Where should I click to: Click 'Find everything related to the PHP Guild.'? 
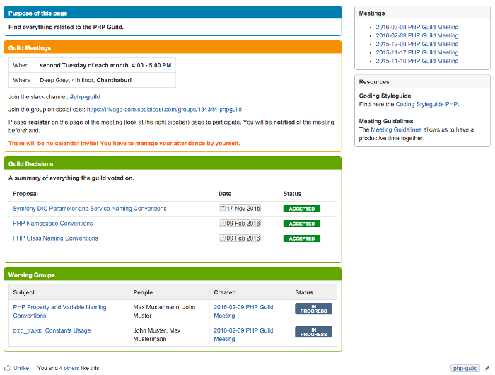66,27
